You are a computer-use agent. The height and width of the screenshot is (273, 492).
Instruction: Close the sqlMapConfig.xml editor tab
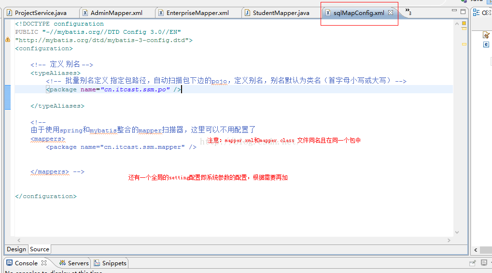tap(391, 13)
